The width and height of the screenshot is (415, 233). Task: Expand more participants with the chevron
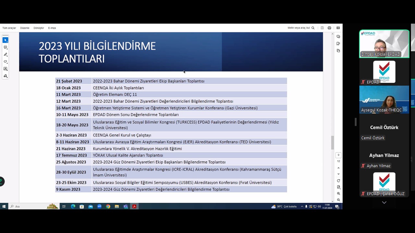point(384,203)
